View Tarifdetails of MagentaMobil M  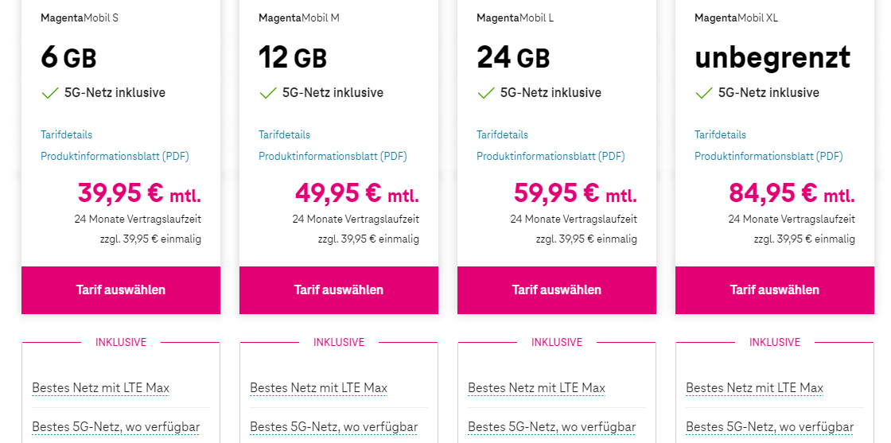(x=285, y=135)
